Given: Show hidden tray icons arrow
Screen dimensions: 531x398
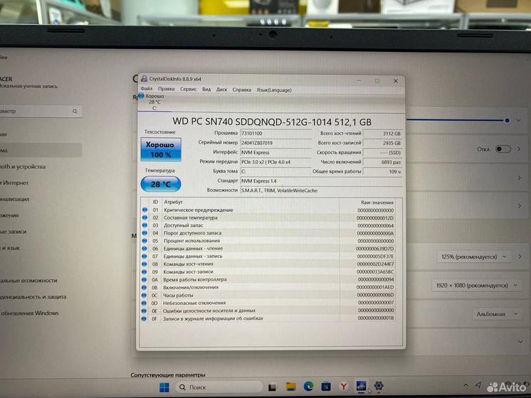Looking at the screenshot, I should (x=466, y=384).
